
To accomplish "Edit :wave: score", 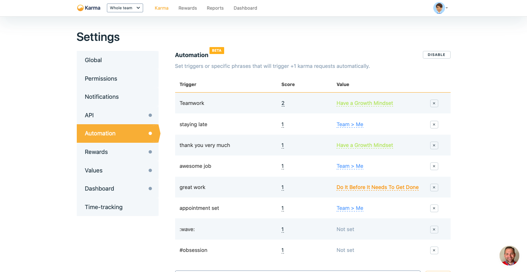I will click(283, 230).
